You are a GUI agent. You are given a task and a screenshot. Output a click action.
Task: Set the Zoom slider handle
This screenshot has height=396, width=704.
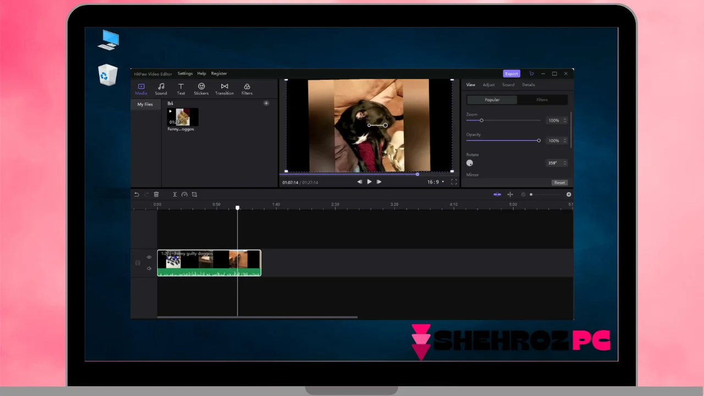tap(481, 120)
